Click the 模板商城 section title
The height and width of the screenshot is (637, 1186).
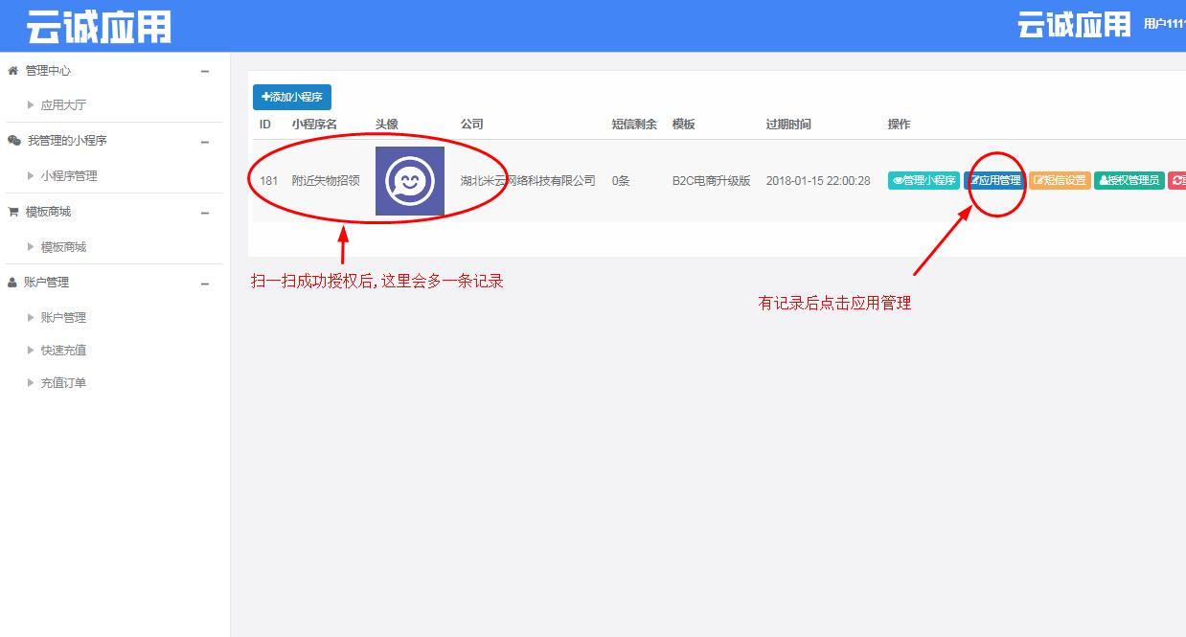(x=48, y=212)
